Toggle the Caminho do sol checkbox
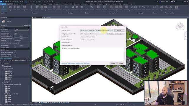The width and height of the screenshot is (189, 106). click(15, 47)
